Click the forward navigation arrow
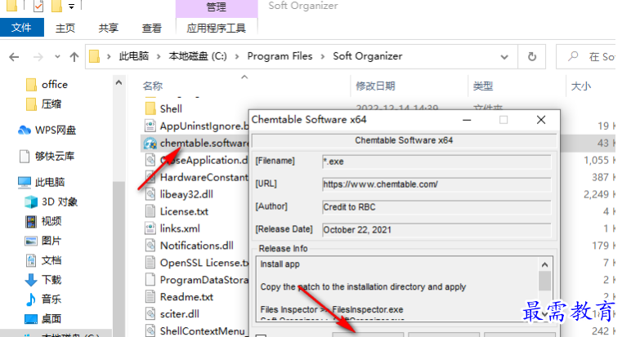The width and height of the screenshot is (622, 337). coord(38,57)
